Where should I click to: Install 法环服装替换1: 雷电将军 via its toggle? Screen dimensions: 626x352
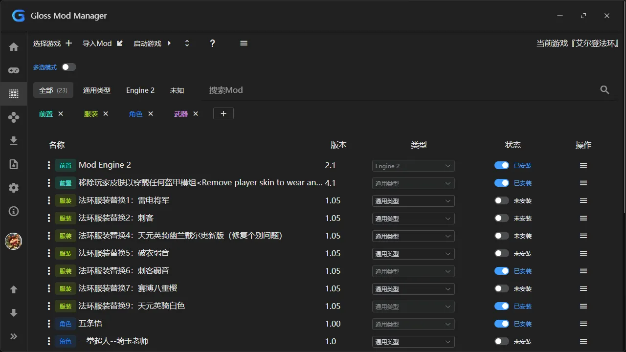501,200
